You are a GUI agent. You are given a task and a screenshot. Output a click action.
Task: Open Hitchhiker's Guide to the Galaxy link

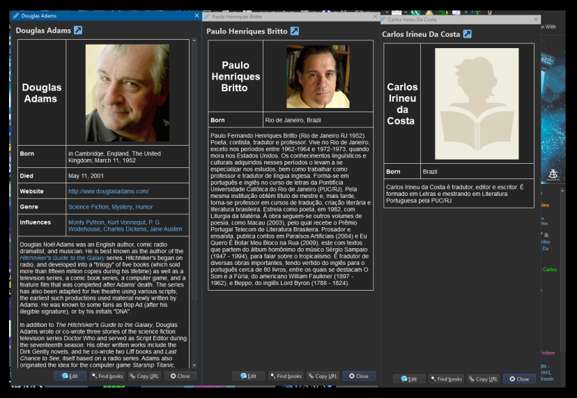[x=62, y=258]
